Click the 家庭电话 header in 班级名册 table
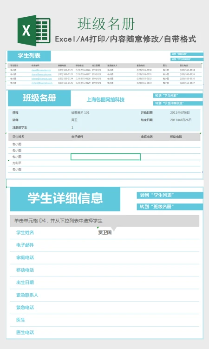Viewport: 209px width, 349px height. tap(146, 137)
